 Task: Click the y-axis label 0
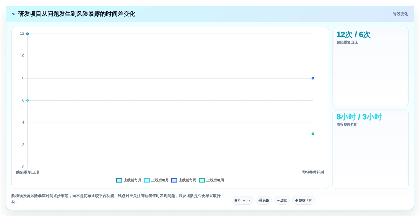pyautogui.click(x=23, y=167)
